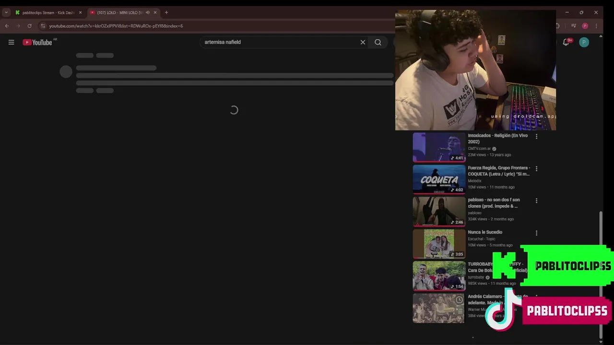Clear the search text with the X

pos(363,42)
